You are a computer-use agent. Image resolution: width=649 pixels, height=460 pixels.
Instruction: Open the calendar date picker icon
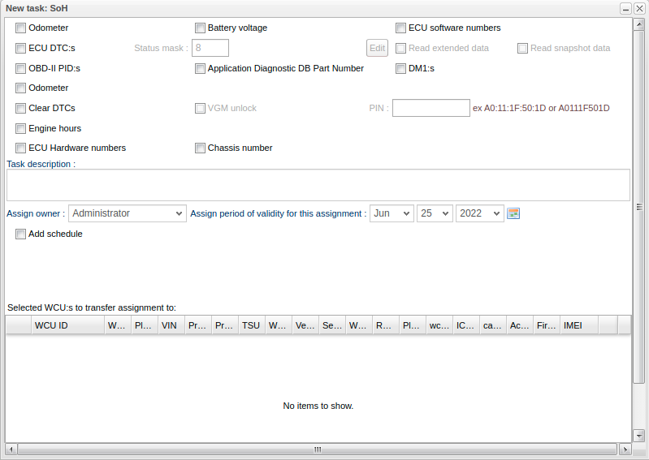click(x=513, y=213)
